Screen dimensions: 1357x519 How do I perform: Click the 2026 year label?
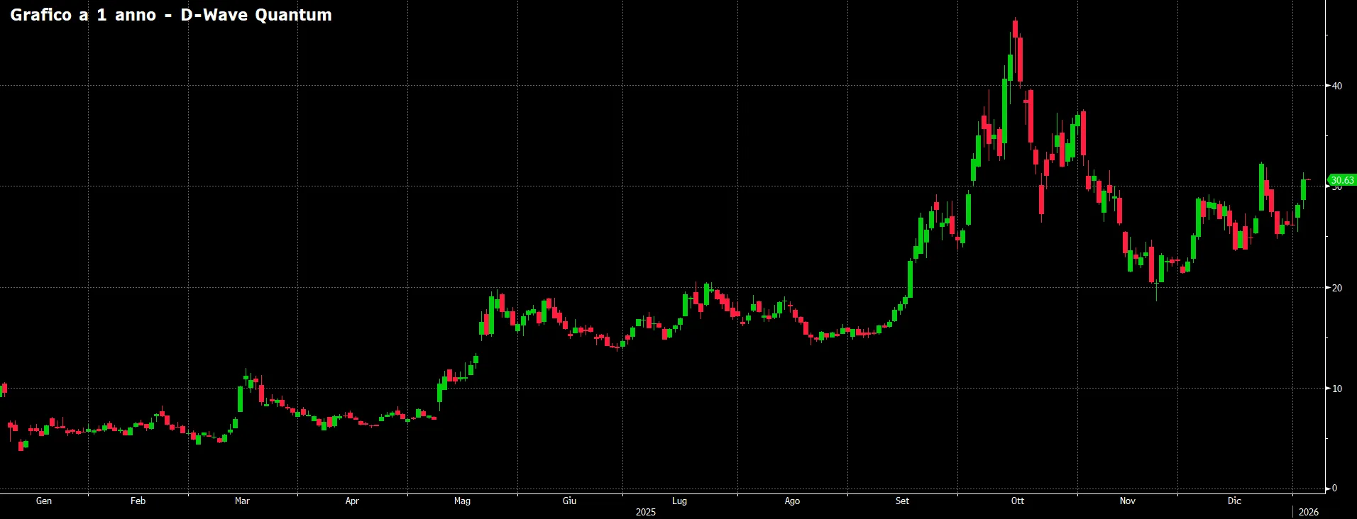coord(1309,512)
